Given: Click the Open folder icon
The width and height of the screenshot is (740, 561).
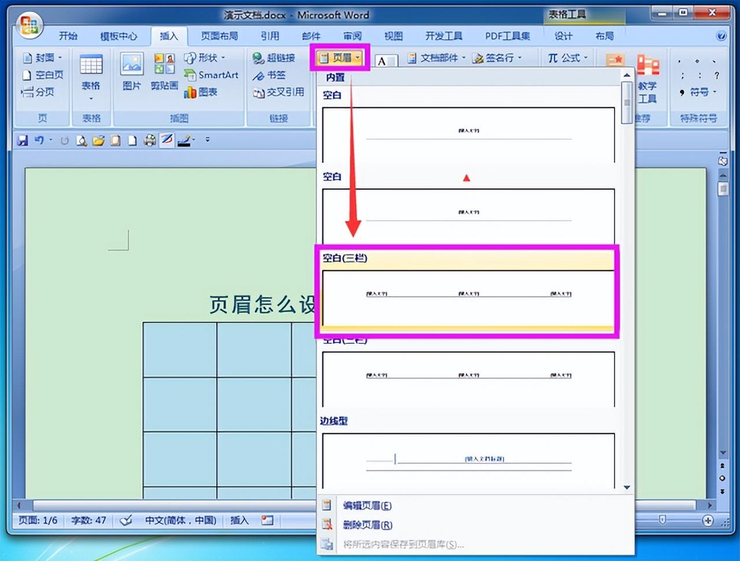Looking at the screenshot, I should 99,140.
